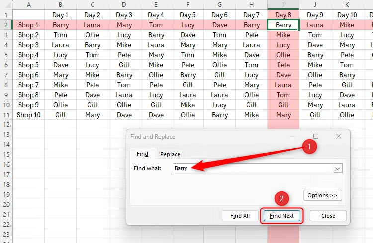
Task: Open the Find what dropdown arrow
Action: 338,168
